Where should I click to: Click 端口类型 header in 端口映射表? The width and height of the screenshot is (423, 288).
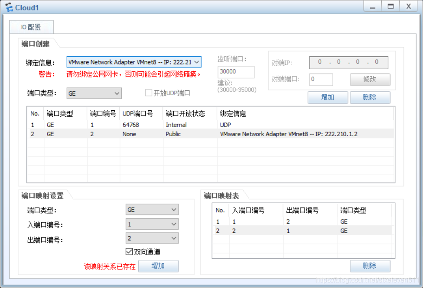[364, 210]
